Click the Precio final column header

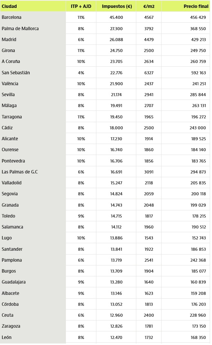(196, 6)
